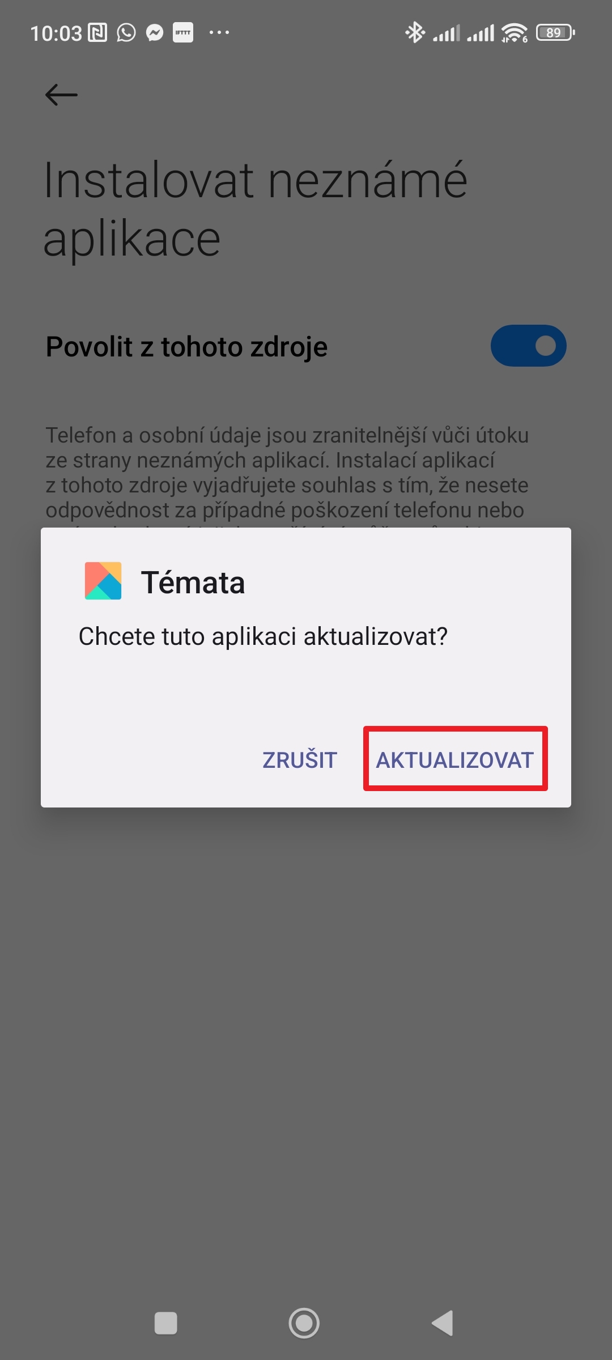Viewport: 612px width, 1360px height.
Task: Tap the back arrow at top
Action: click(x=61, y=95)
